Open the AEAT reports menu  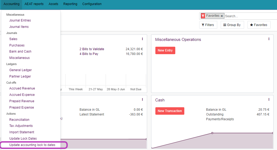pyautogui.click(x=34, y=4)
